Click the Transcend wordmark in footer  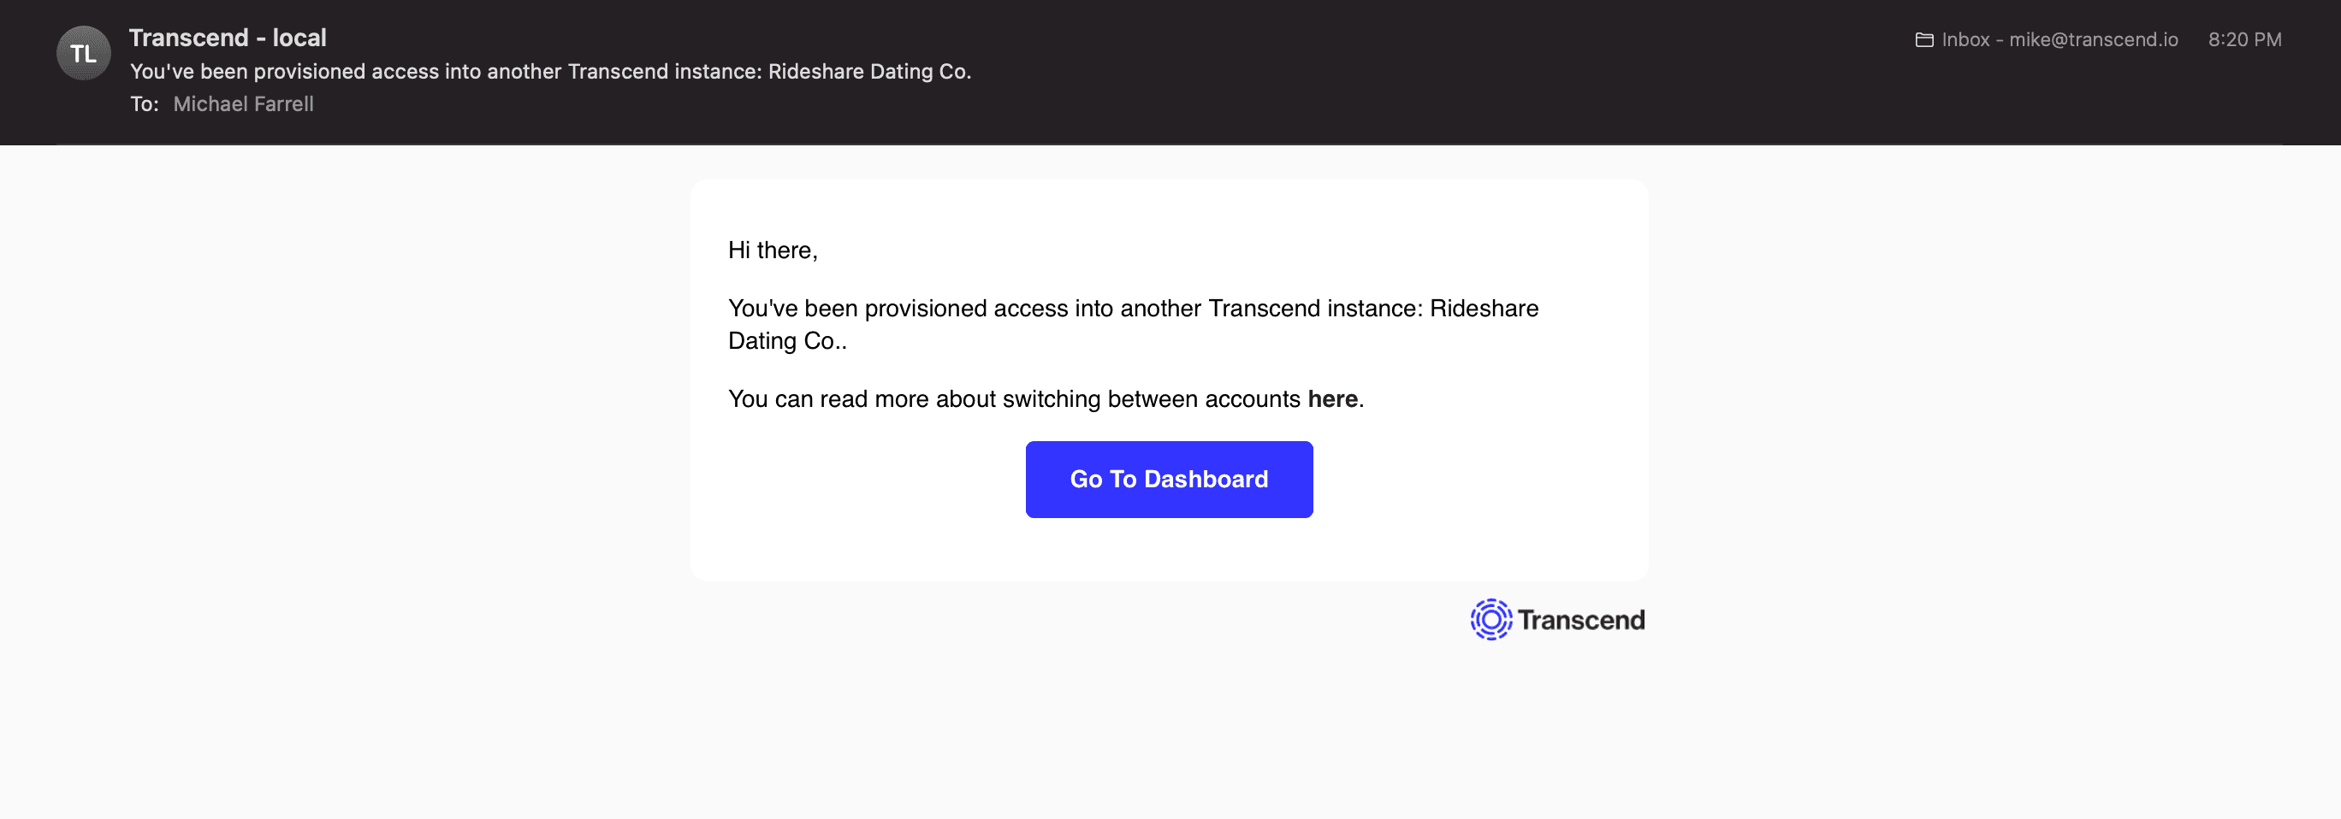tap(1580, 620)
